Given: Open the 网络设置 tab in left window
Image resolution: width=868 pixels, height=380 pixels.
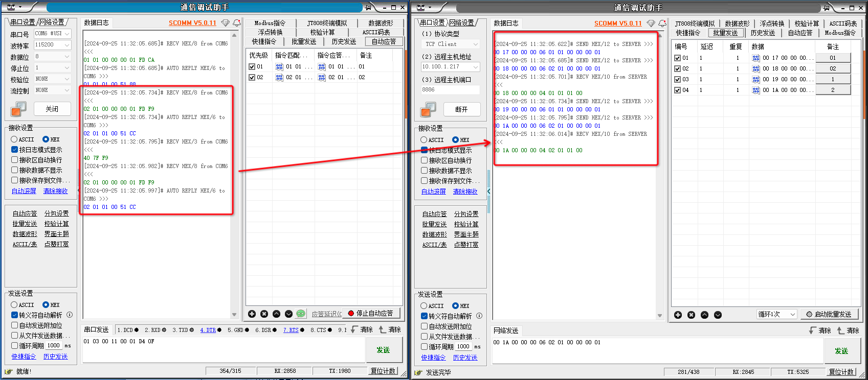Looking at the screenshot, I should 52,22.
